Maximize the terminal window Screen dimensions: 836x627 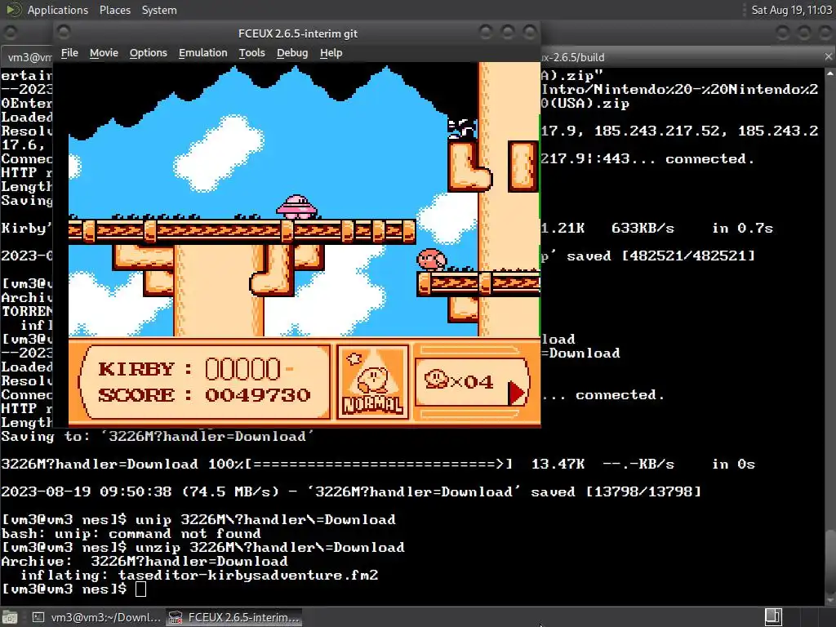coord(804,33)
